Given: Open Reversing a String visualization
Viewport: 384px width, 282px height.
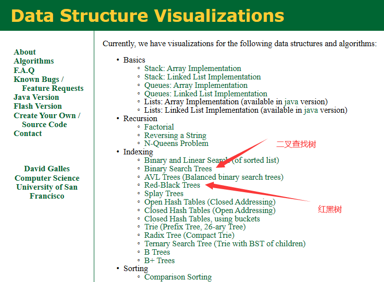Looking at the screenshot, I should (x=175, y=135).
